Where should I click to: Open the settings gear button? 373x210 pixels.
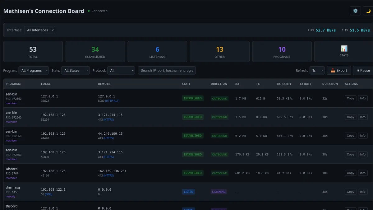355,11
